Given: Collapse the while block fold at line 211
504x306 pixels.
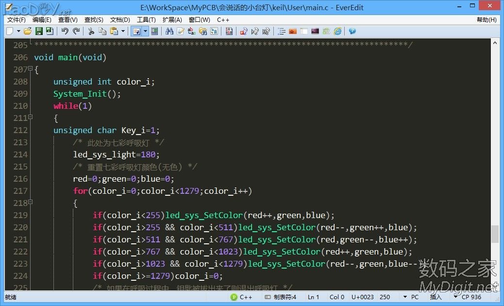Looking at the screenshot, I should [x=30, y=117].
